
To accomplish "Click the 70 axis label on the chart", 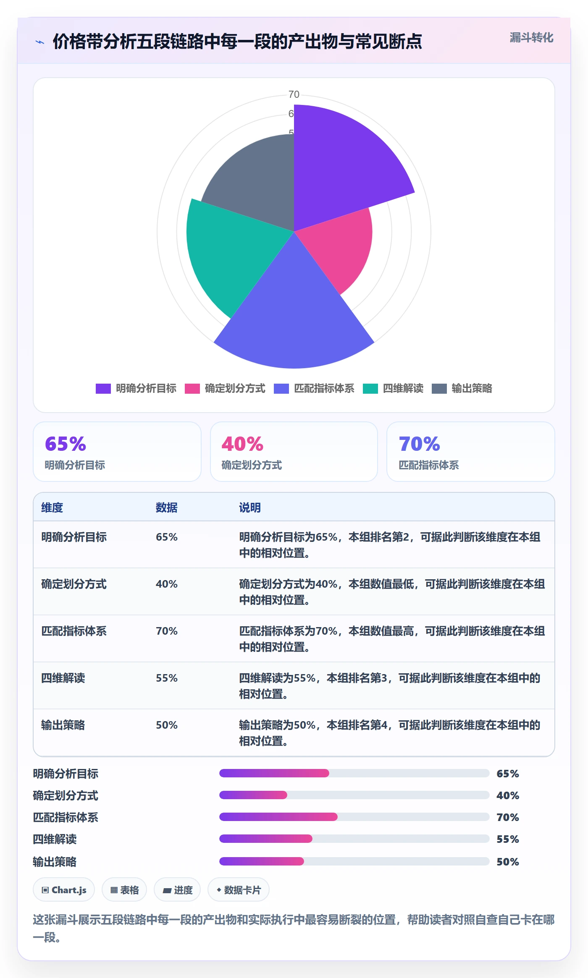I will click(294, 94).
